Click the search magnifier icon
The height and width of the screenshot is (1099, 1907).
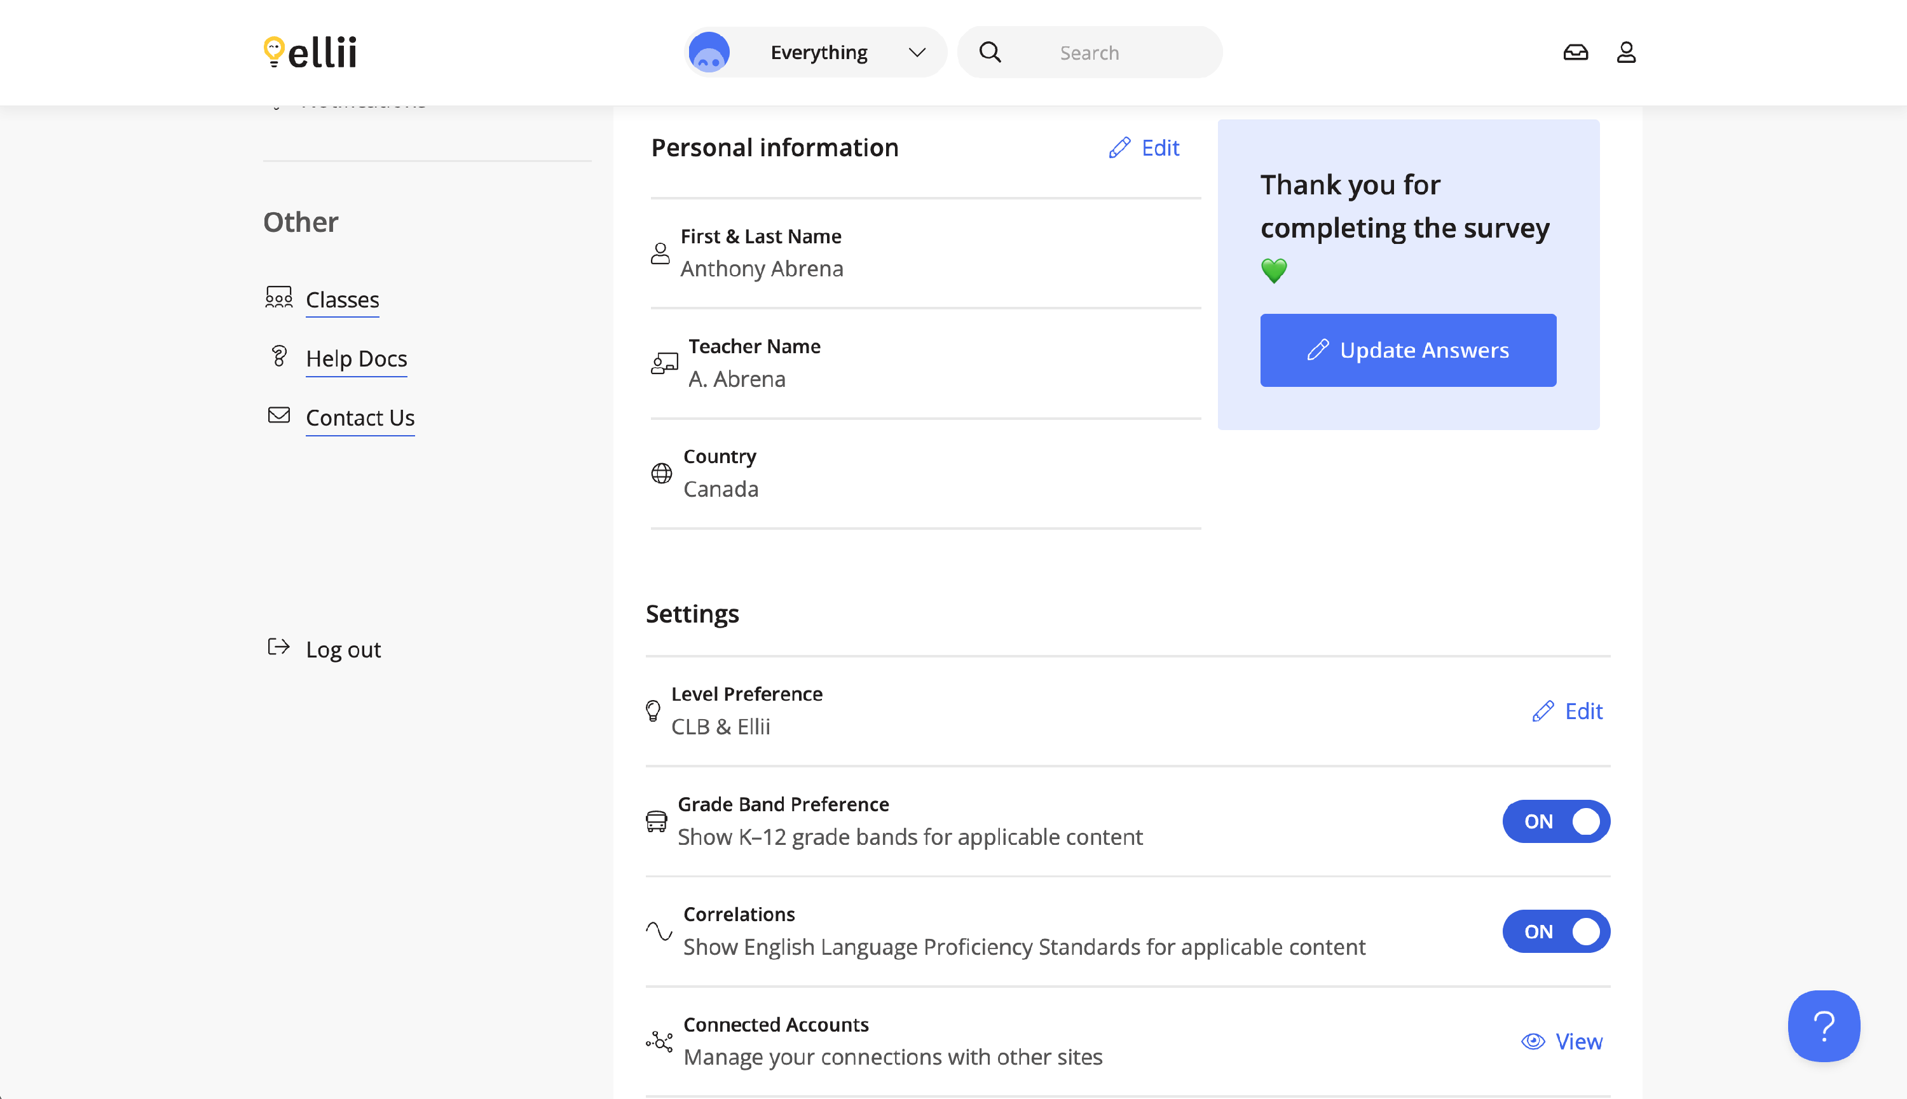coord(989,52)
